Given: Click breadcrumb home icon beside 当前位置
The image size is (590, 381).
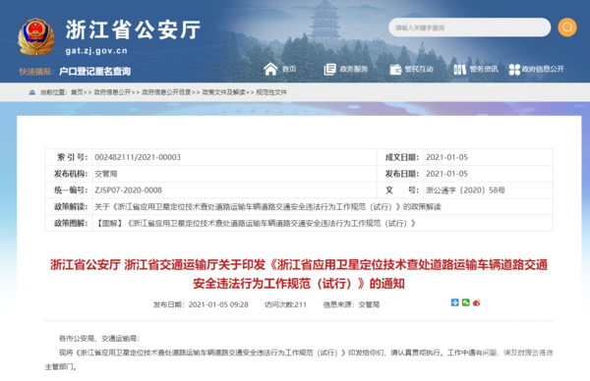Looking at the screenshot, I should click(32, 92).
